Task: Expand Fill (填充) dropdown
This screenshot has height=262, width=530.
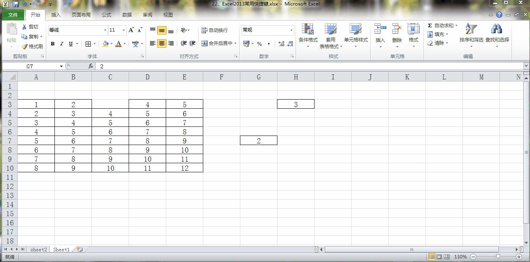Action: [447, 34]
